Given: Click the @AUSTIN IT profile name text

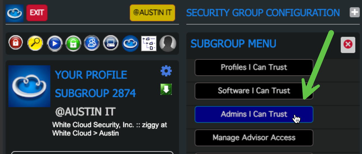Looking at the screenshot, I should (85, 112).
